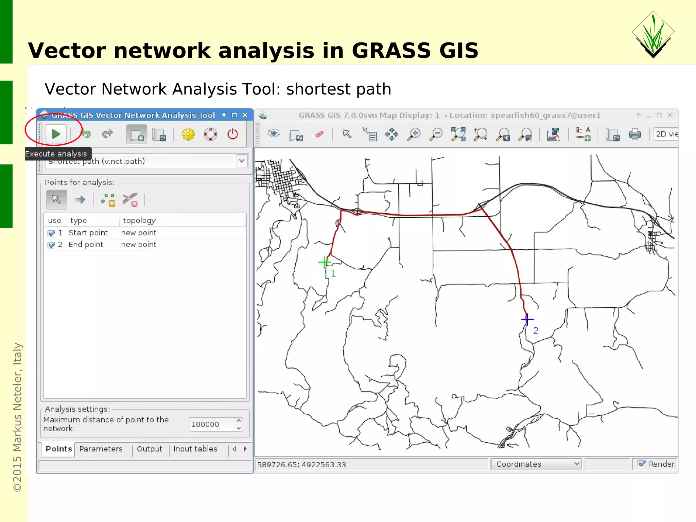Open help lifebuoy icon
This screenshot has width=696, height=522.
click(210, 134)
